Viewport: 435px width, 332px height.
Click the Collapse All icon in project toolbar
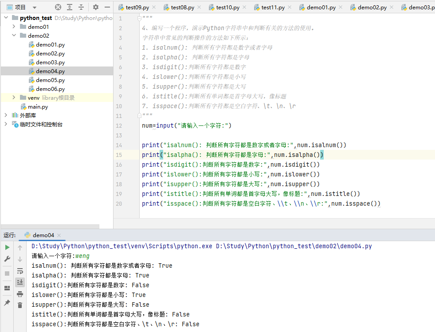(81, 7)
